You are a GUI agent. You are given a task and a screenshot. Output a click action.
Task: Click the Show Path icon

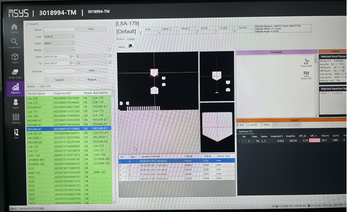306,61
